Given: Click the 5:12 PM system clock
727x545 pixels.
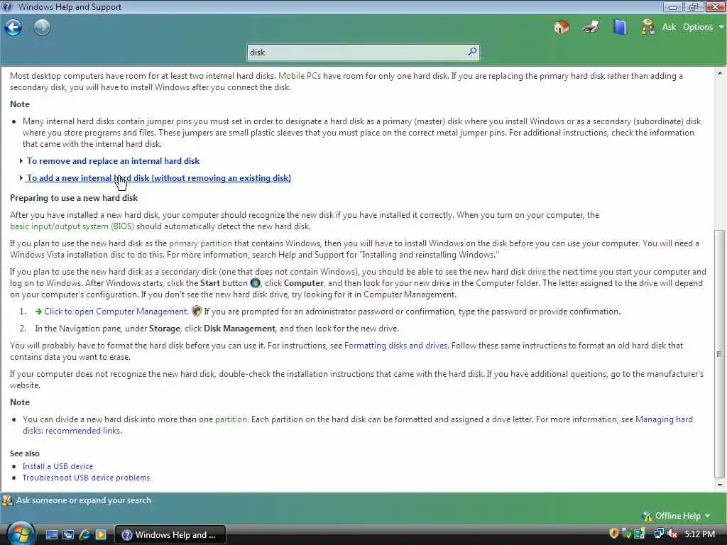Looking at the screenshot, I should click(699, 534).
